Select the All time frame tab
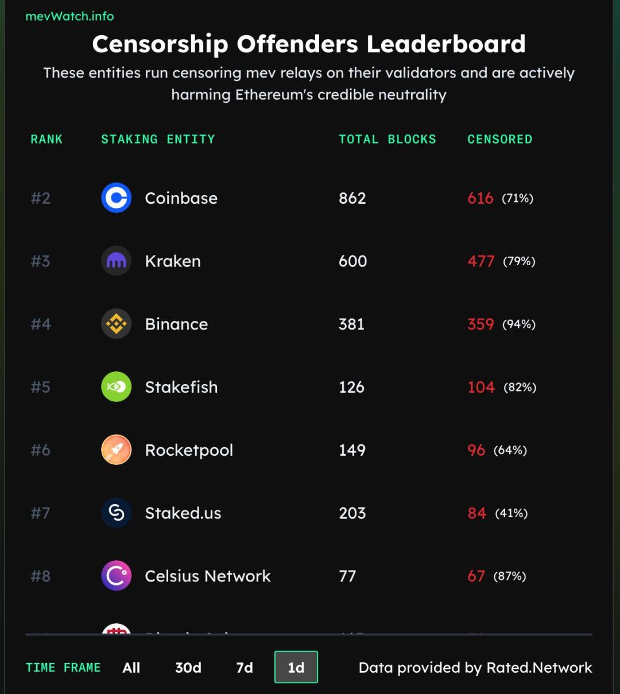The height and width of the screenshot is (694, 620). click(131, 668)
